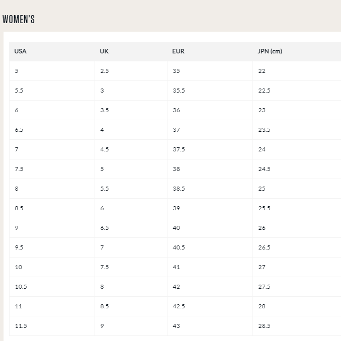The width and height of the screenshot is (341, 341).
Task: Click the EUR size 40.5 cell
Action: (x=179, y=247)
